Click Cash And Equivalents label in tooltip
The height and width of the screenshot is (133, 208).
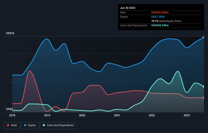tap(134, 25)
